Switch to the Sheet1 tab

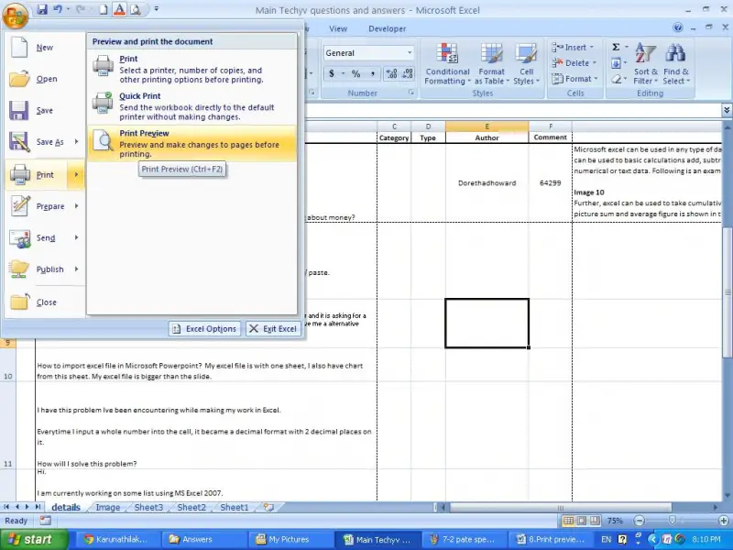[235, 508]
